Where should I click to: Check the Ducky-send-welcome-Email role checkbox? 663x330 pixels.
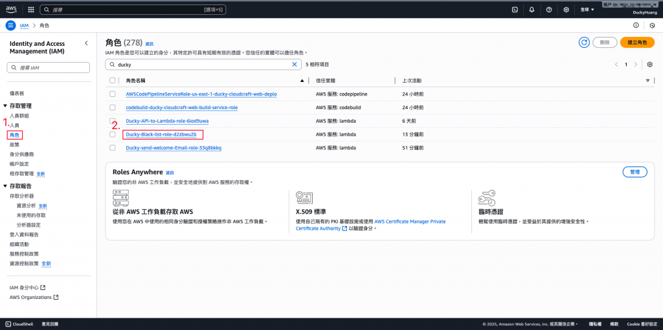click(113, 148)
